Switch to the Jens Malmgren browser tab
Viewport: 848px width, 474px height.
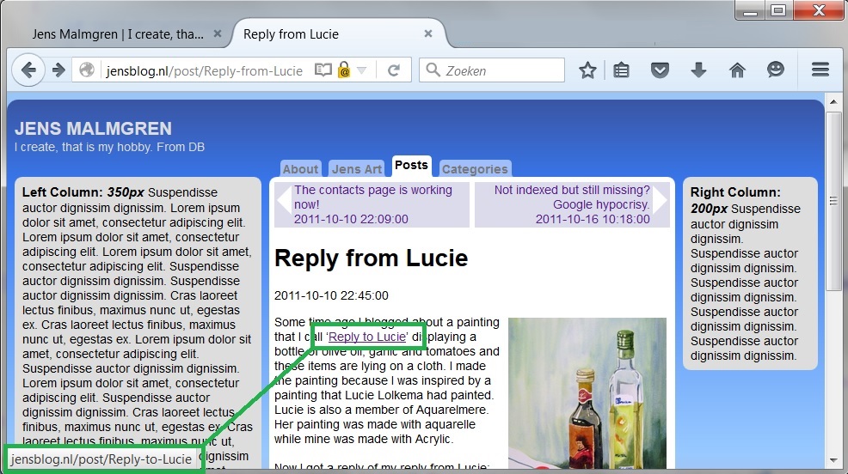(118, 34)
